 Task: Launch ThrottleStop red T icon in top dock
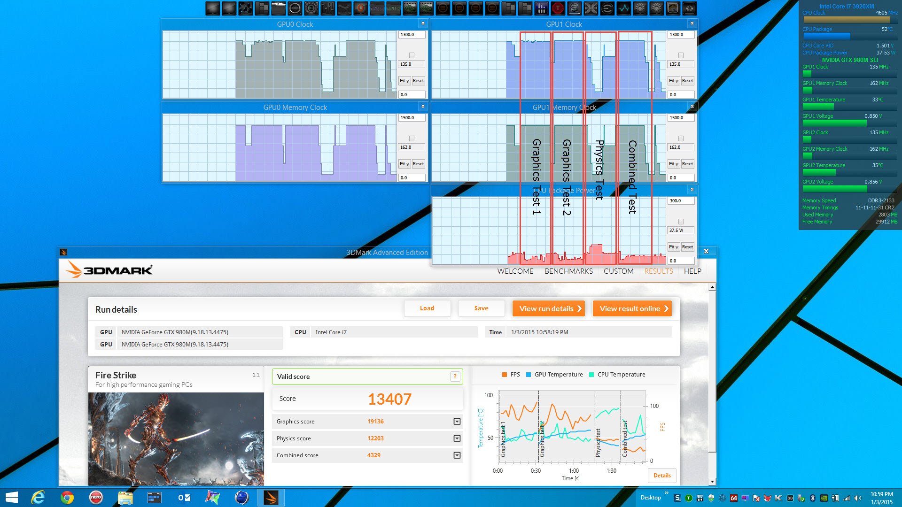(558, 8)
